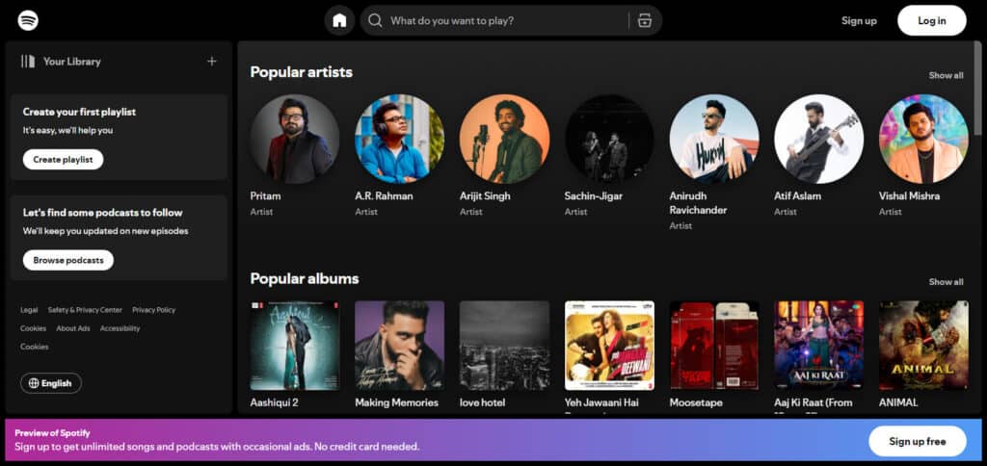Open Moosetape album cover
Viewport: 987px width, 466px height.
pyautogui.click(x=714, y=346)
